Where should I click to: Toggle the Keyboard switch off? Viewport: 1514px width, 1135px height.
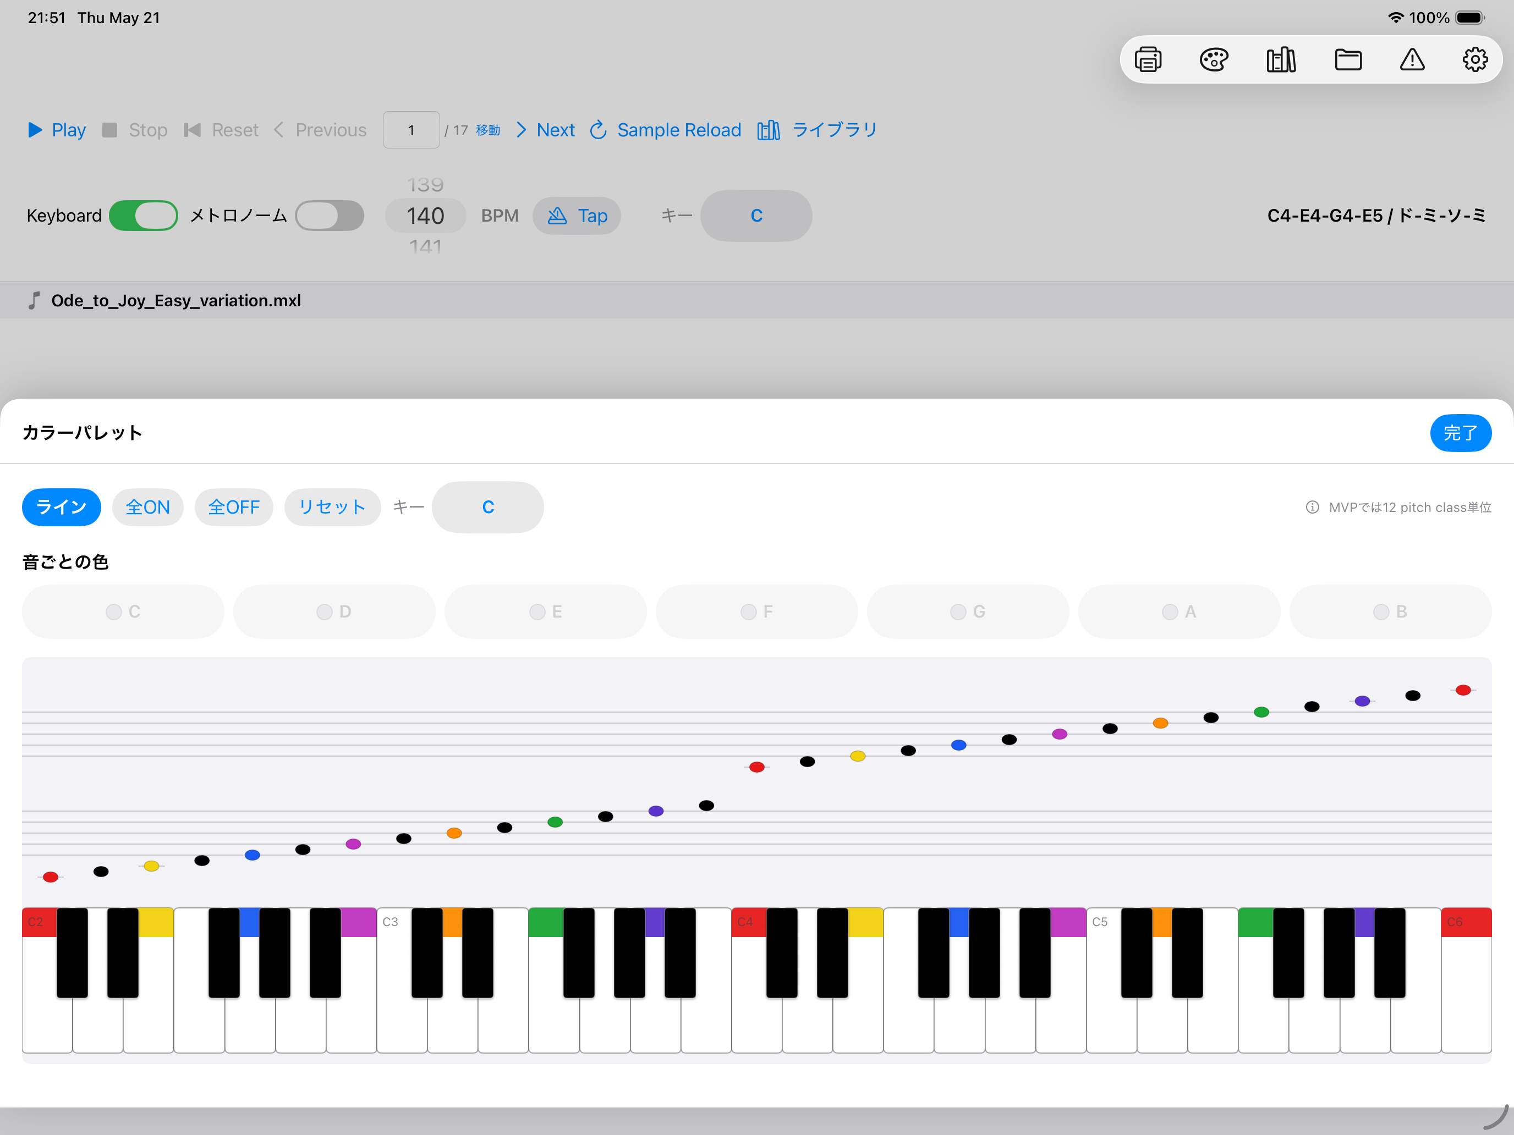coord(144,216)
